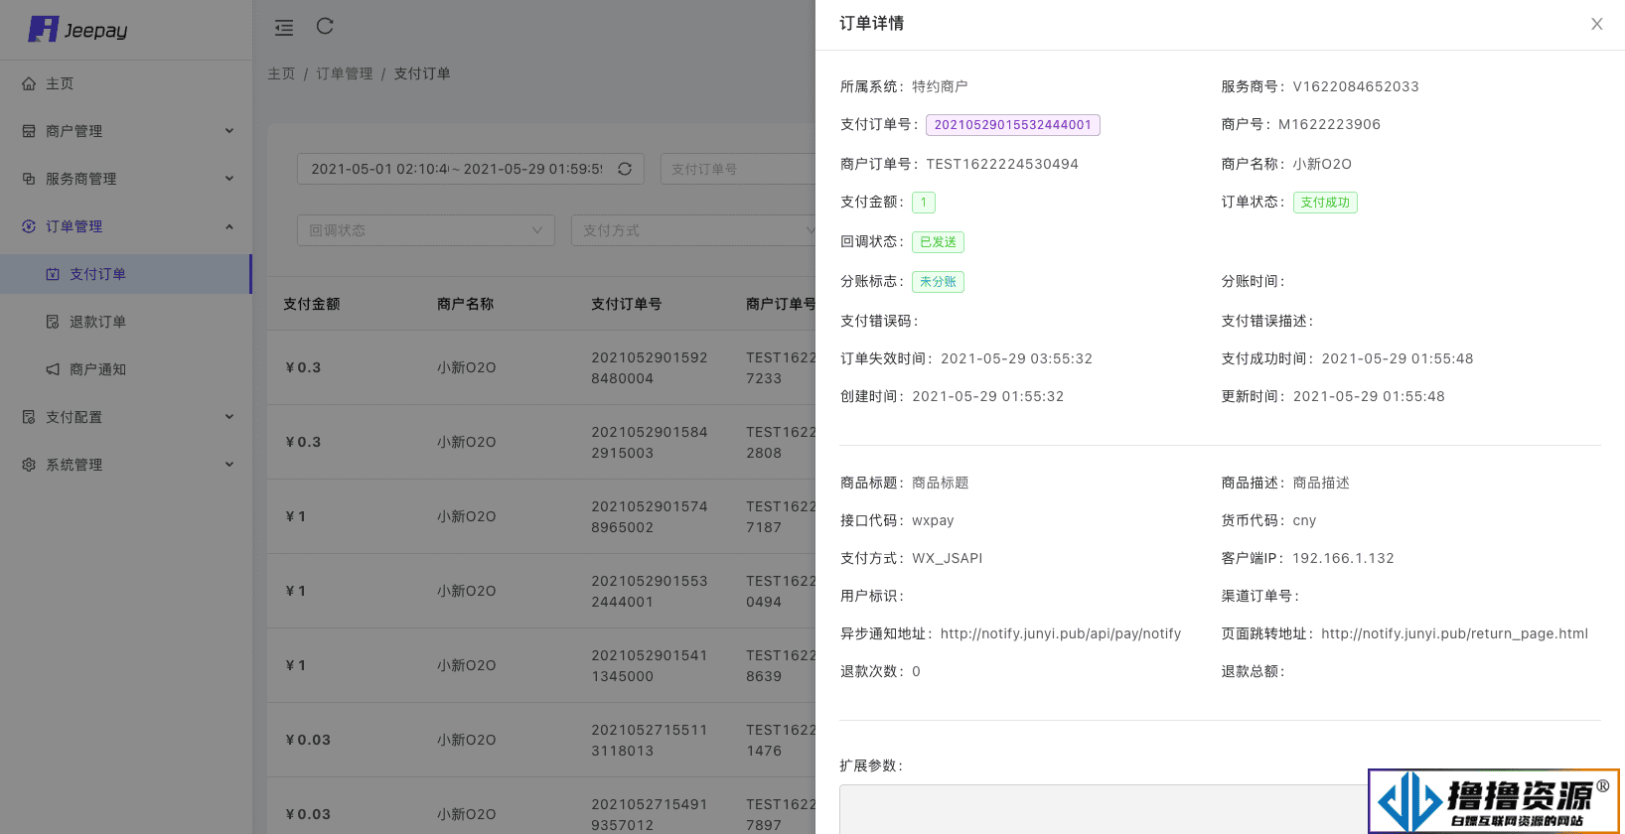Click 服务商号 value V1622084652033
The width and height of the screenshot is (1625, 834).
point(1356,86)
